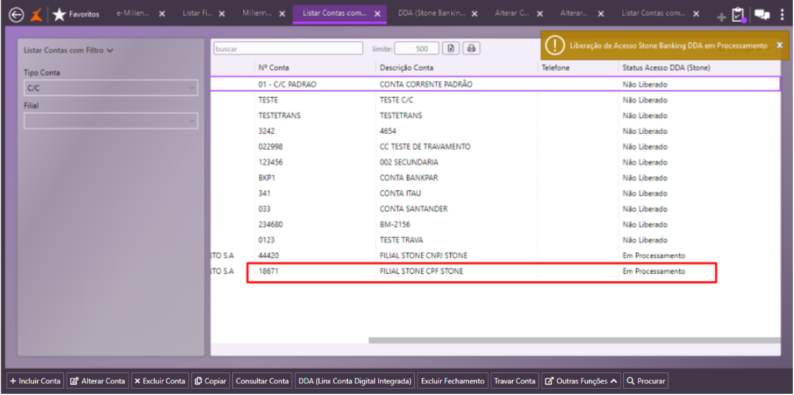Image resolution: width=794 pixels, height=395 pixels.
Task: Click the print list icon
Action: [x=471, y=48]
